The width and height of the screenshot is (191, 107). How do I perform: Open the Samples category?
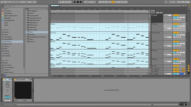pos(7,51)
